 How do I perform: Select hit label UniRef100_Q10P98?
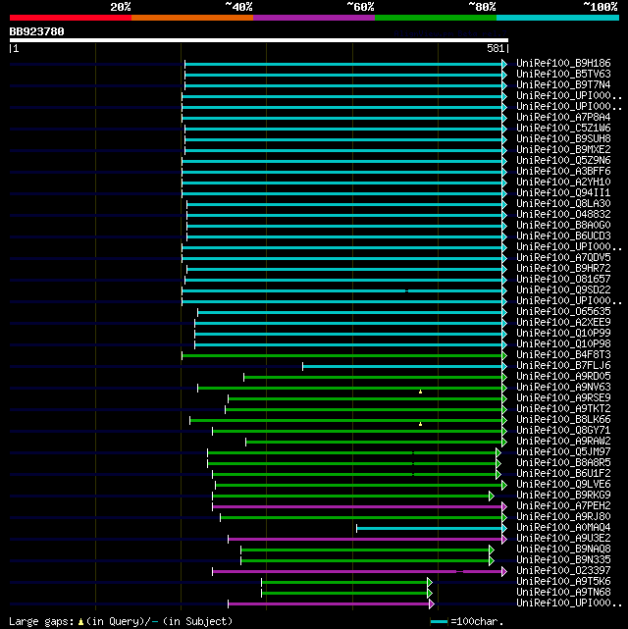click(x=563, y=344)
